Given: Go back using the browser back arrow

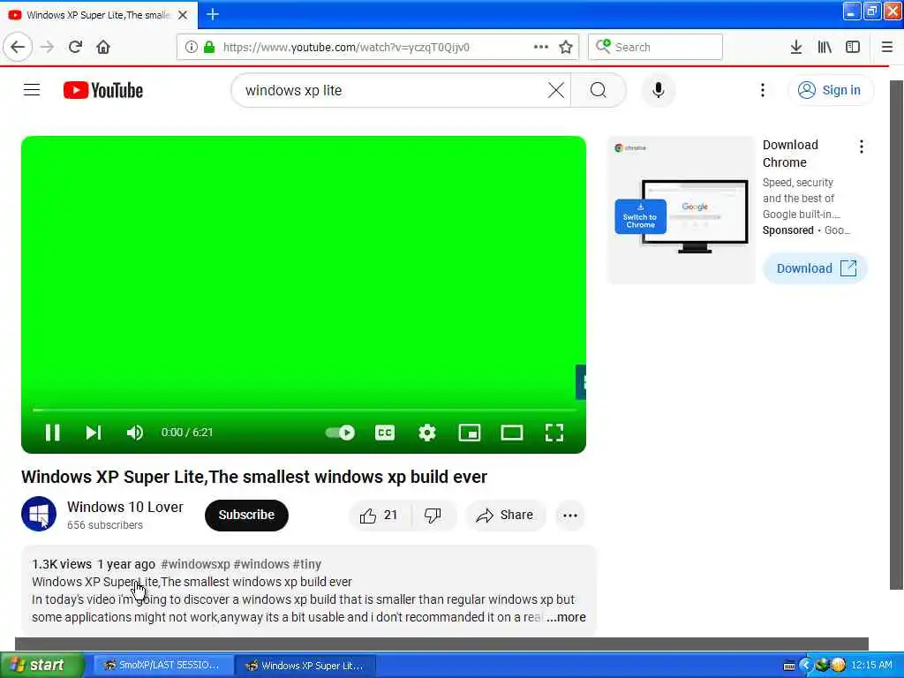Looking at the screenshot, I should click(18, 47).
